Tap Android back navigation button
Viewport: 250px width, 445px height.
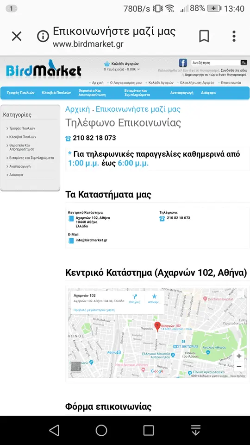(x=54, y=430)
